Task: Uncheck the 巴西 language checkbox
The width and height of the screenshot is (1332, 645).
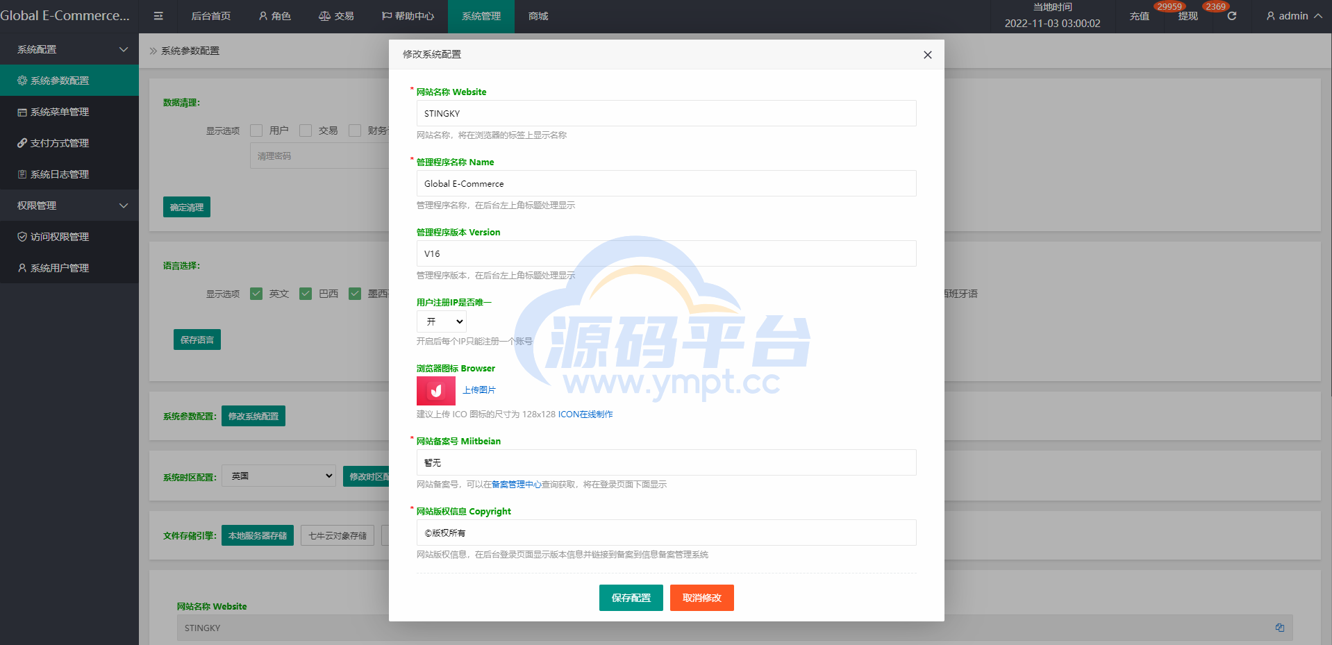Action: point(306,294)
